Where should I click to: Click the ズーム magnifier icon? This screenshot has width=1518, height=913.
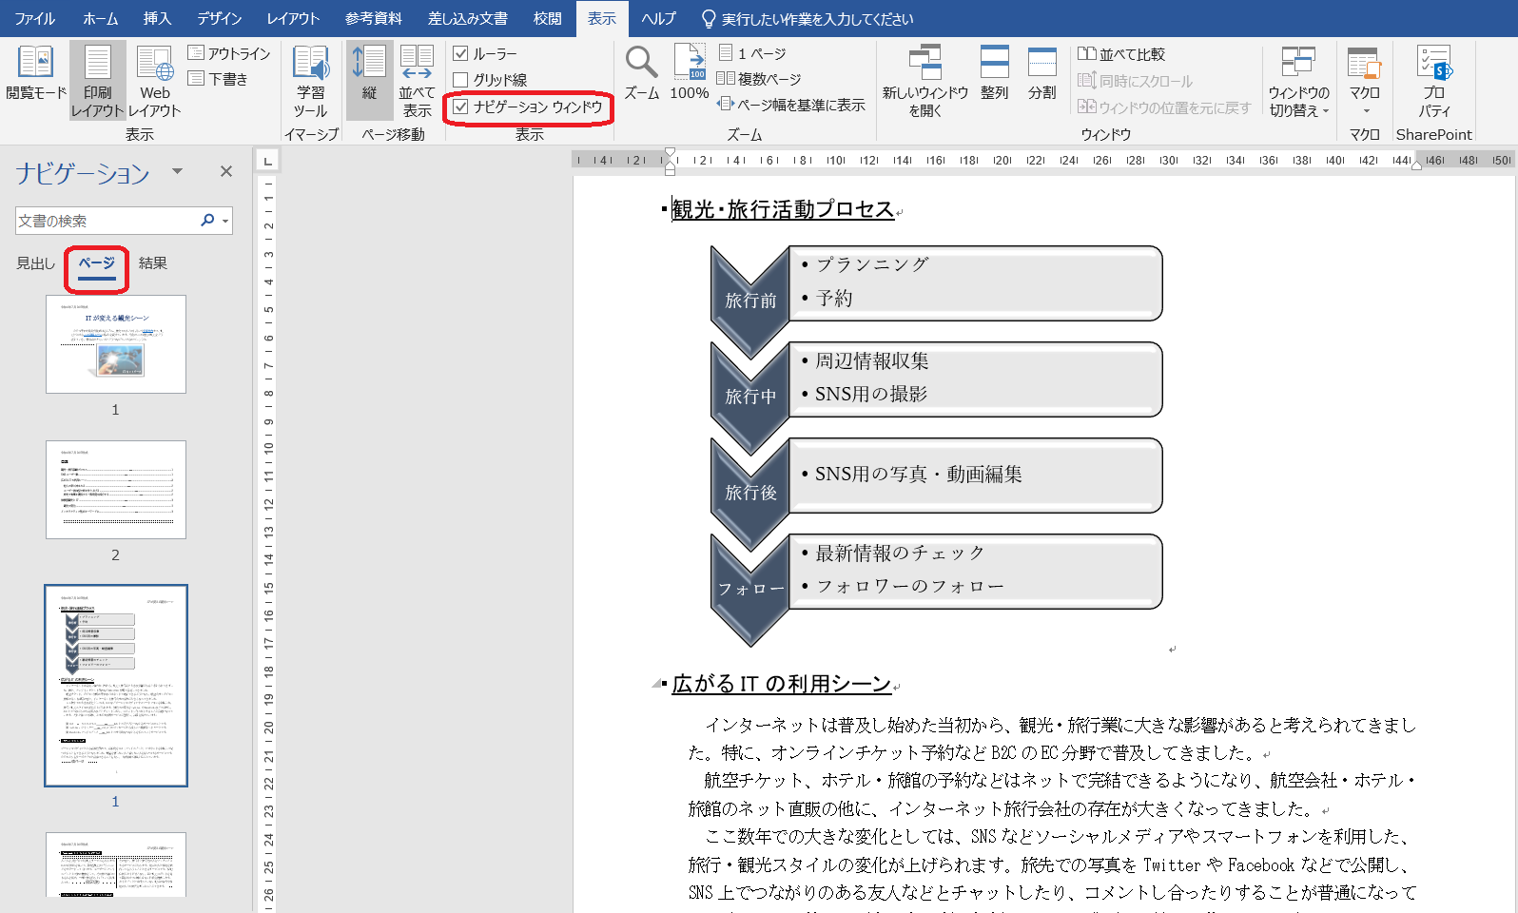641,64
